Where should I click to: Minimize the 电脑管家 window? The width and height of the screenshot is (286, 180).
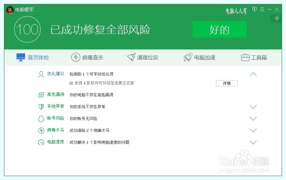(x=269, y=10)
